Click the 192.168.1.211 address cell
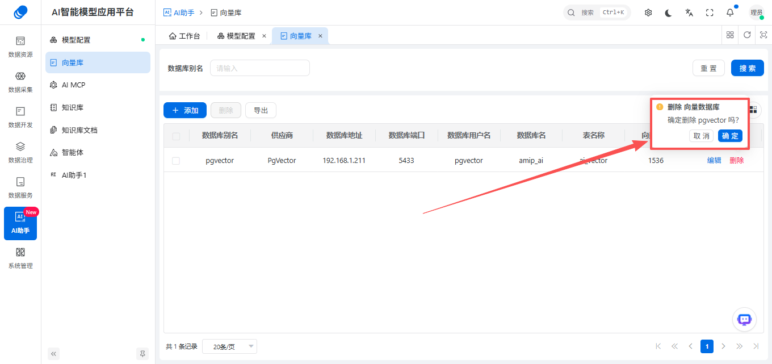The height and width of the screenshot is (364, 772). tap(344, 161)
